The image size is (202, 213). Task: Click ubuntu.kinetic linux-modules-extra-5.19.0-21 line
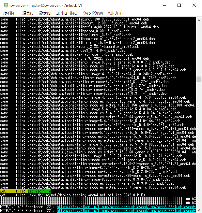click(x=98, y=164)
